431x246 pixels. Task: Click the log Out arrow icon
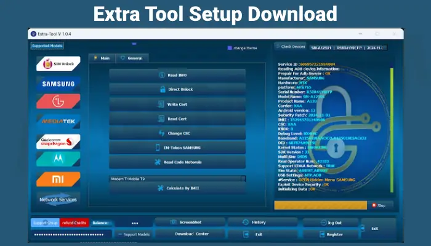coord(323,223)
